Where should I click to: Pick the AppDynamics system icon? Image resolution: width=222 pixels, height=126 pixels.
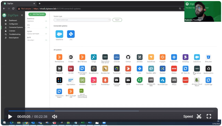(208, 69)
